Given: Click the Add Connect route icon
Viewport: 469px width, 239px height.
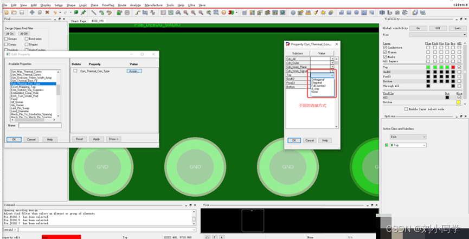Looking at the screenshot, I should 138,12.
